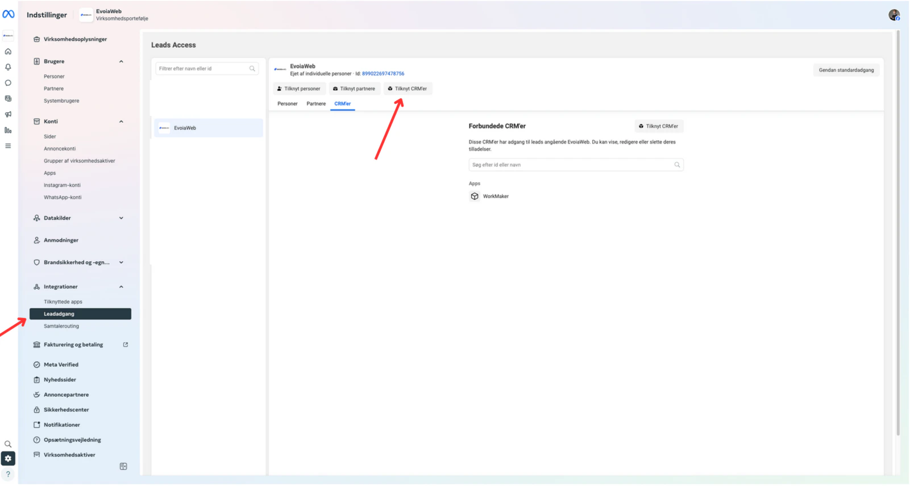The height and width of the screenshot is (486, 910).
Task: Go to Notifikationer in the sidebar
Action: [x=61, y=425]
